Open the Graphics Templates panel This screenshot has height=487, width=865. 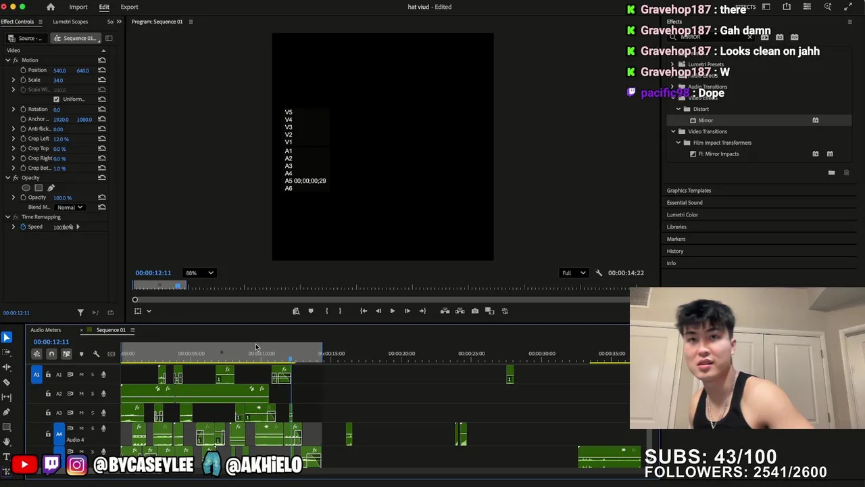pos(689,190)
